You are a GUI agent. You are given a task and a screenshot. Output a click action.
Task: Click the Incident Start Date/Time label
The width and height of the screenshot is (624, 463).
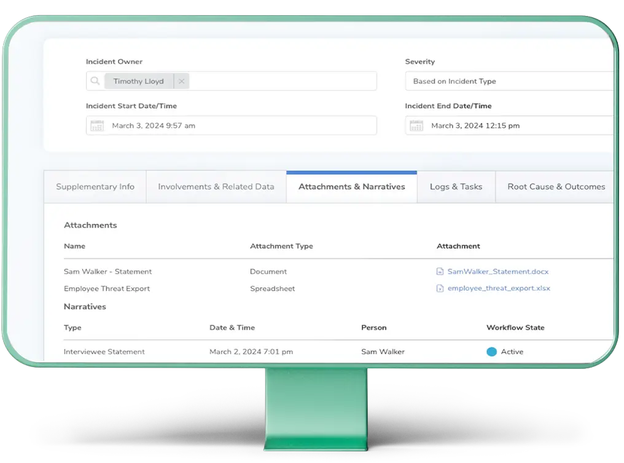[131, 106]
